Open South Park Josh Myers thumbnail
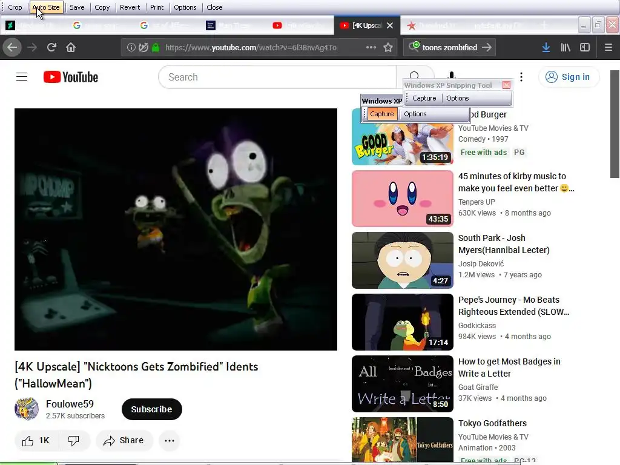 coord(403,260)
